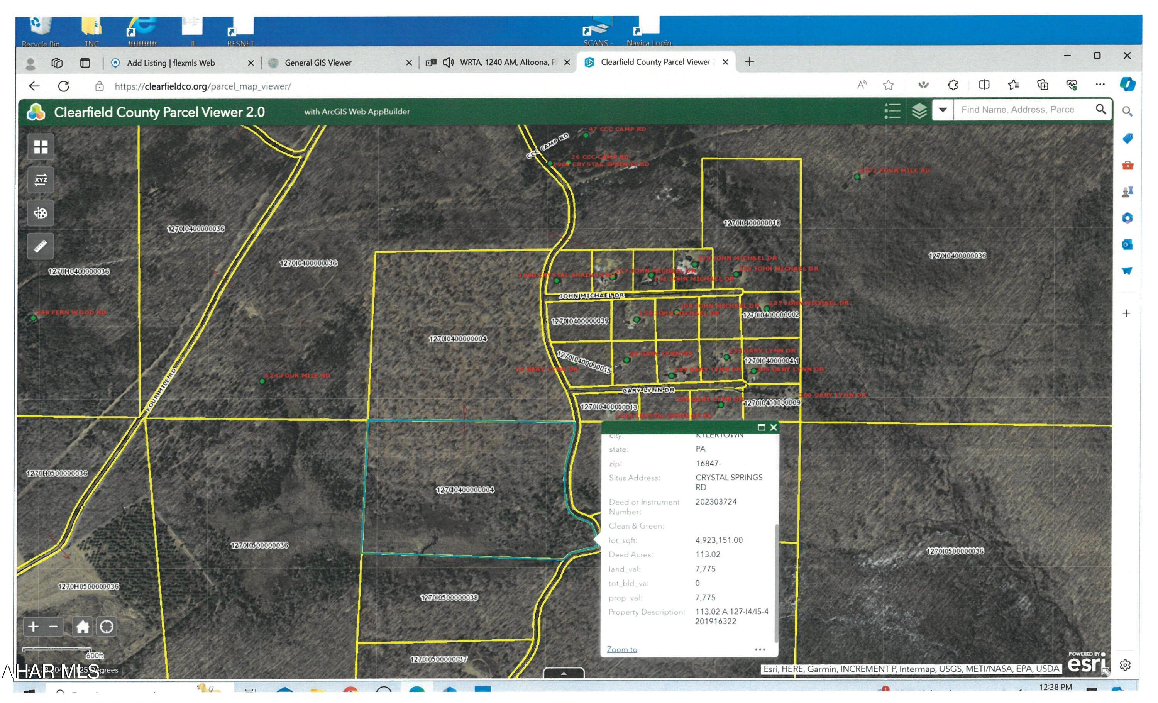Expand the search source dropdown arrow
Image resolution: width=1158 pixels, height=703 pixels.
pyautogui.click(x=943, y=110)
